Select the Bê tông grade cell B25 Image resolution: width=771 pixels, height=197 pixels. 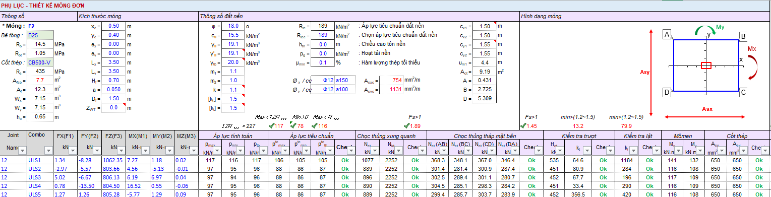click(40, 35)
